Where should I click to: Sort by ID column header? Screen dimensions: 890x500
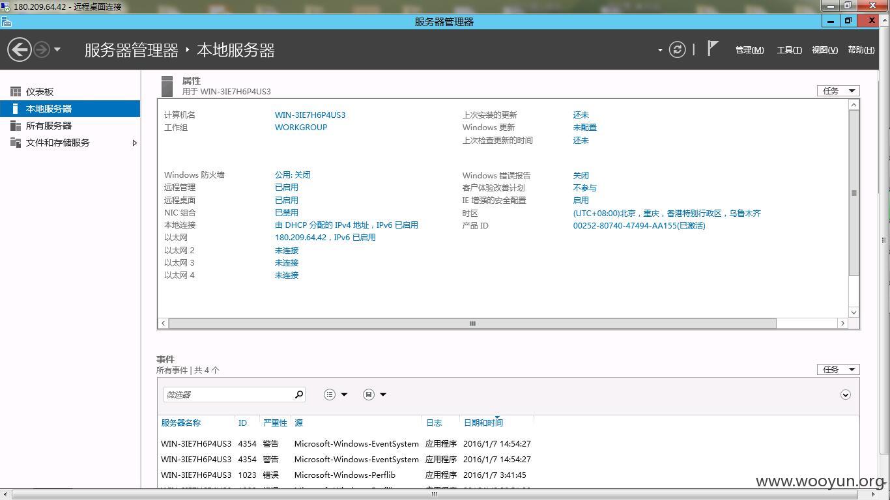pyautogui.click(x=242, y=423)
